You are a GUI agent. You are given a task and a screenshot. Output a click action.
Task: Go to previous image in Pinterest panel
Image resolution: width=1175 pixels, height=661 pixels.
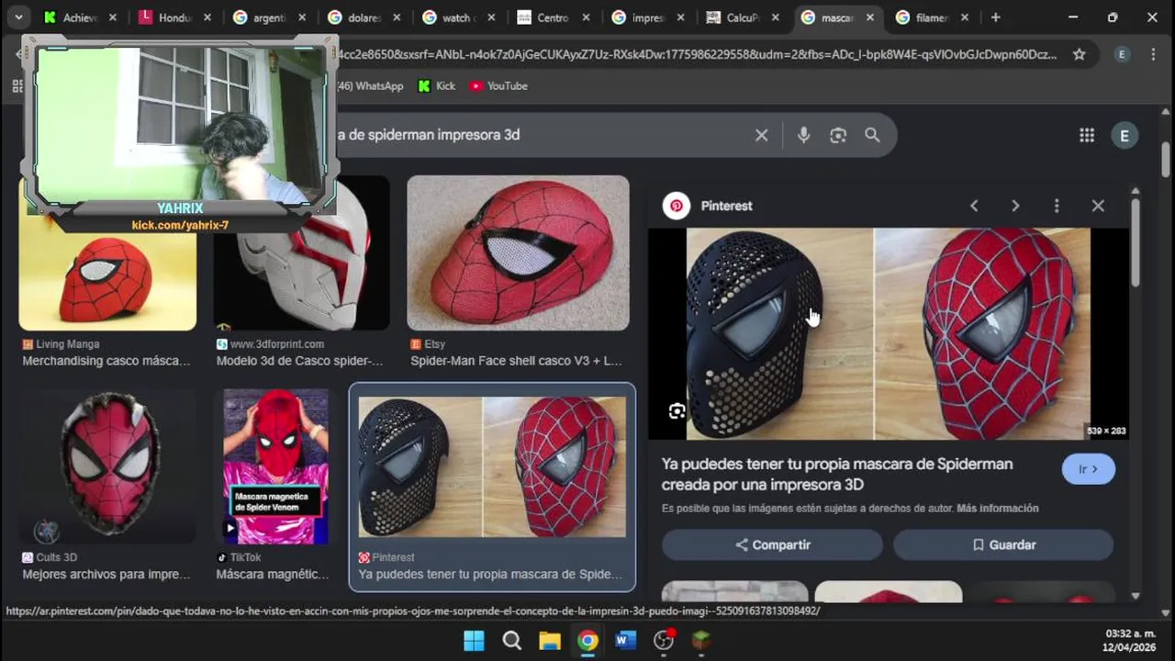(974, 206)
